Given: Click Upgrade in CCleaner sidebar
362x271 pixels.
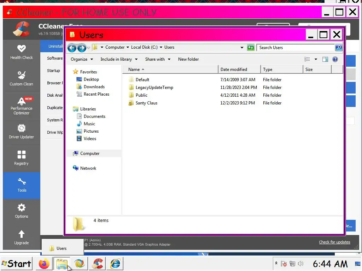Looking at the screenshot, I should [x=22, y=237].
